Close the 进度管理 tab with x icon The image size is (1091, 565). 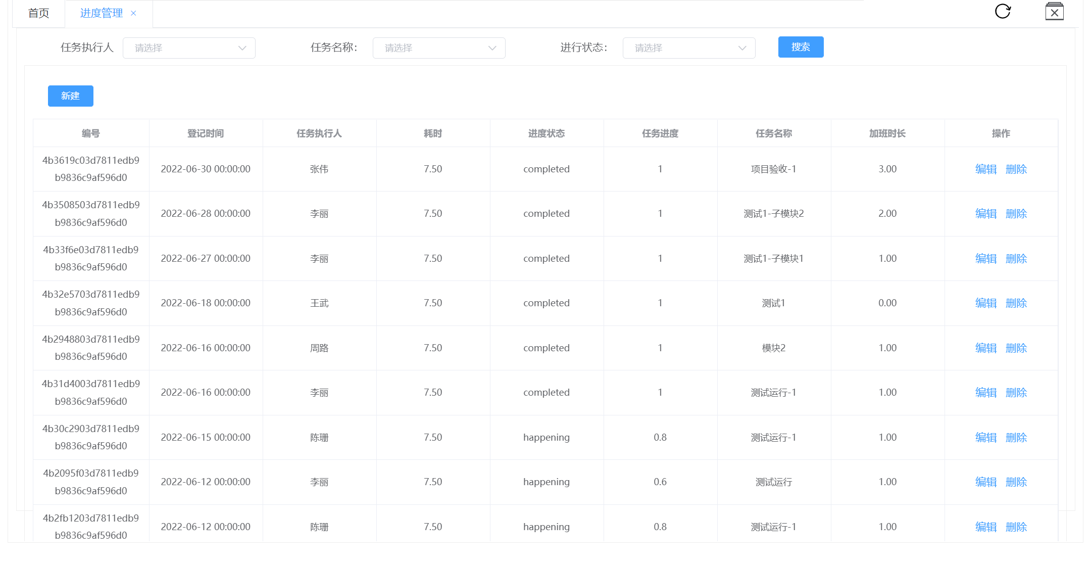133,13
